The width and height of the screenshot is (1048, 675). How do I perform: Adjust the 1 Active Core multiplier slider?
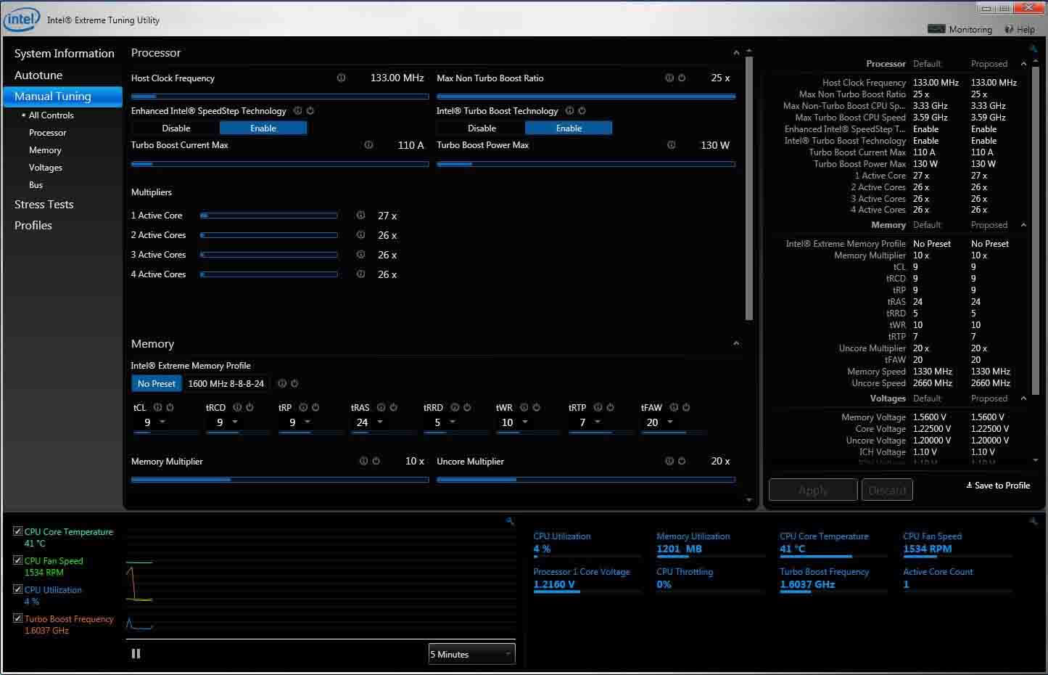pos(269,215)
